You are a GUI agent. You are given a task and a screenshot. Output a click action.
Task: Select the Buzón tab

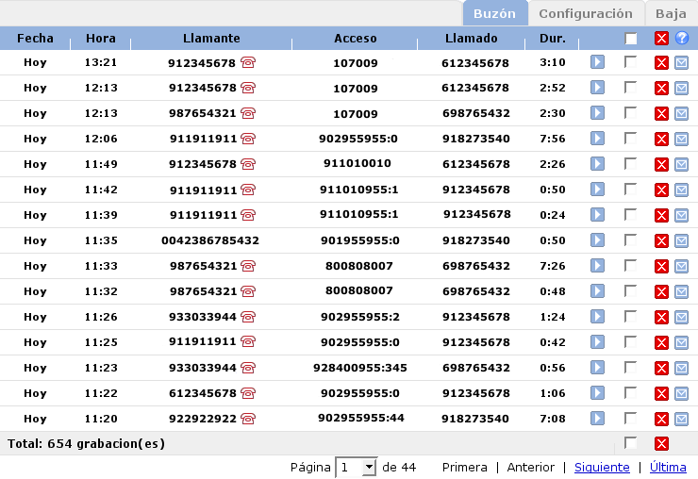pyautogui.click(x=494, y=14)
